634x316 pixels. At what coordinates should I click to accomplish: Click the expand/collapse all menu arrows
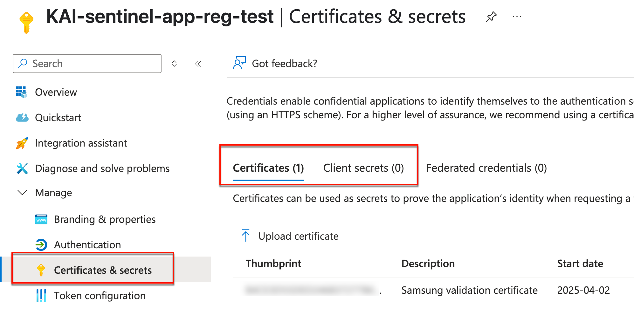point(174,64)
